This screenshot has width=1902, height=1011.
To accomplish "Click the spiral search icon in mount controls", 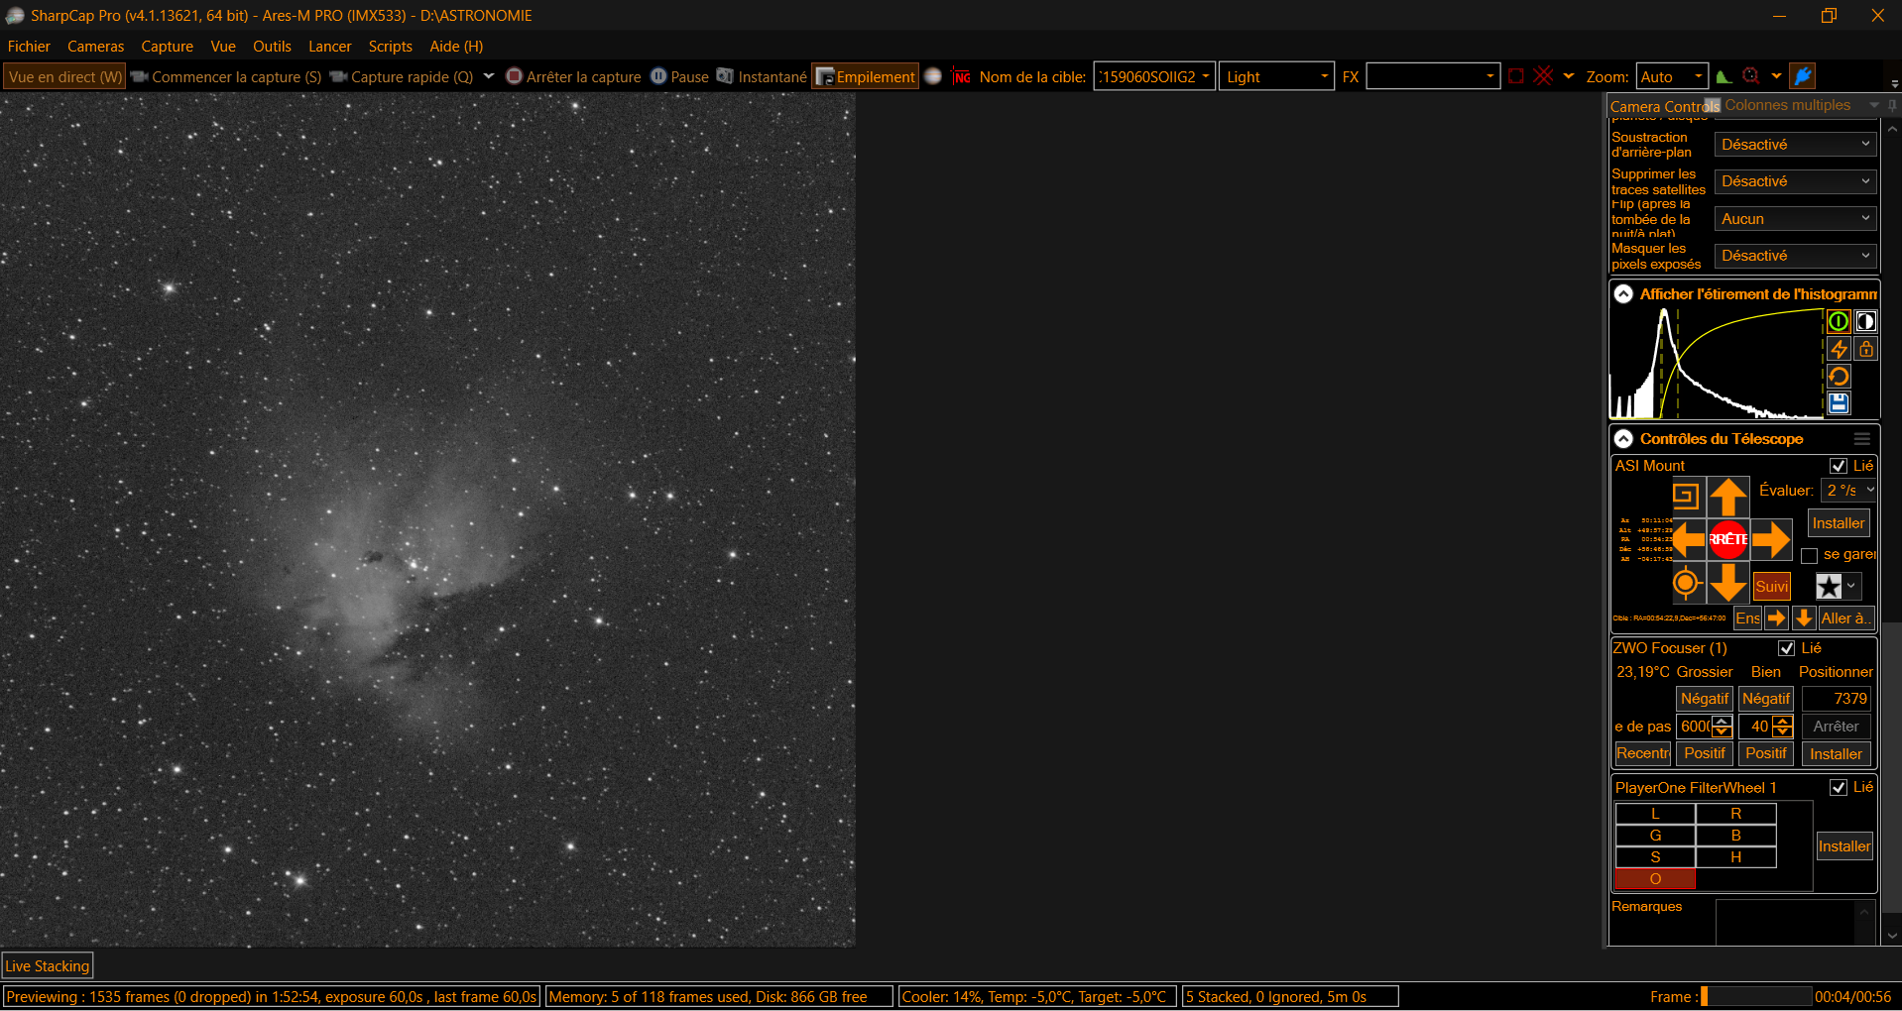I will pyautogui.click(x=1686, y=495).
